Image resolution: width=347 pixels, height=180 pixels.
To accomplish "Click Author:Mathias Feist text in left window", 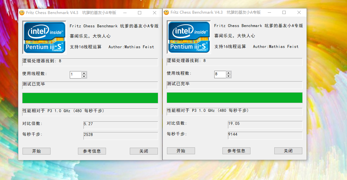I will 131,47.
